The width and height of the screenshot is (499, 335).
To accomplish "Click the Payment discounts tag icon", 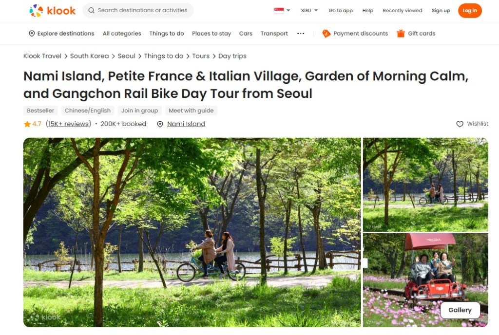I will tap(326, 34).
